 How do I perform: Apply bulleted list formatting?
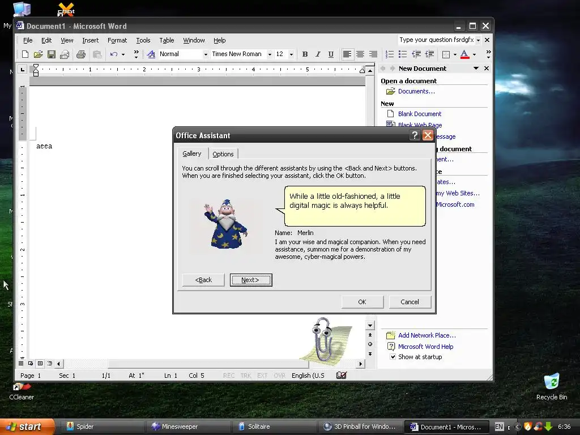(403, 54)
